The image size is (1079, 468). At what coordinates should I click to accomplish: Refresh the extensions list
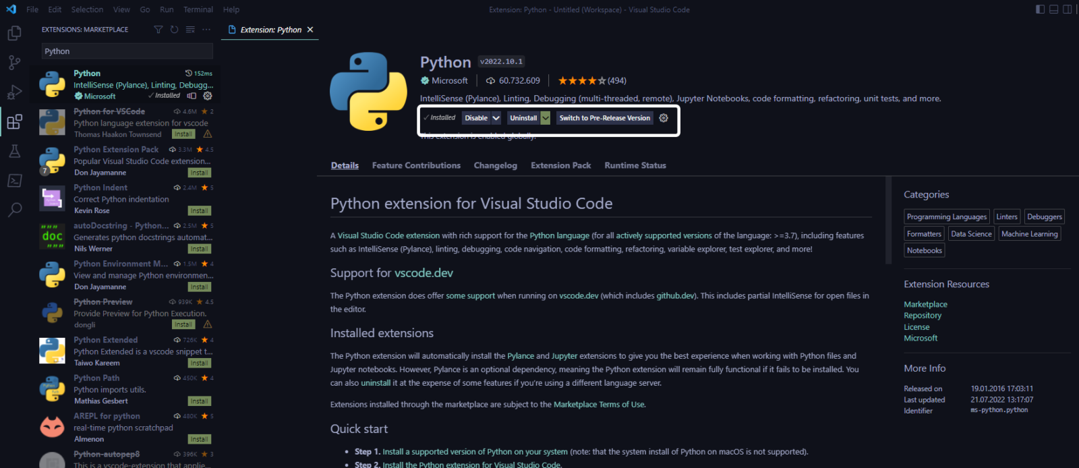point(174,30)
